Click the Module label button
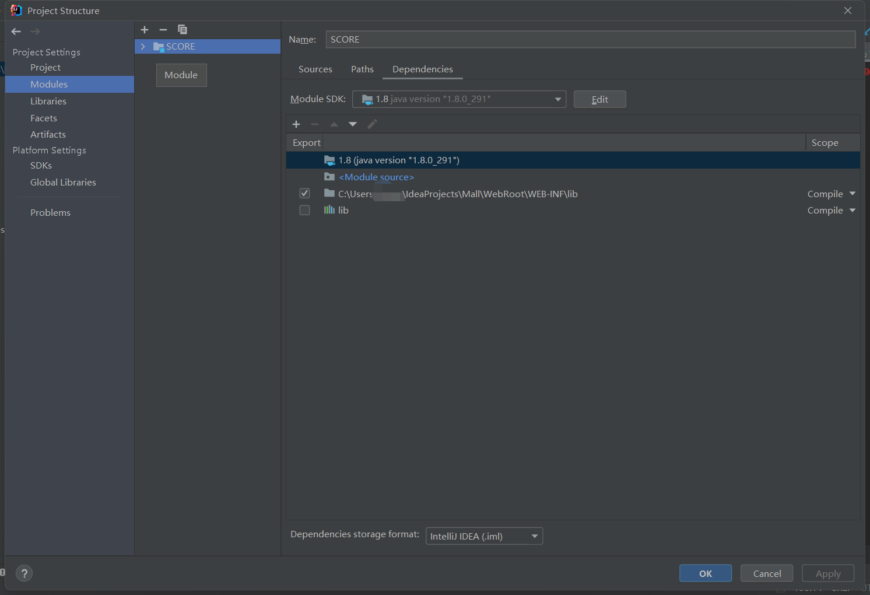 [181, 75]
